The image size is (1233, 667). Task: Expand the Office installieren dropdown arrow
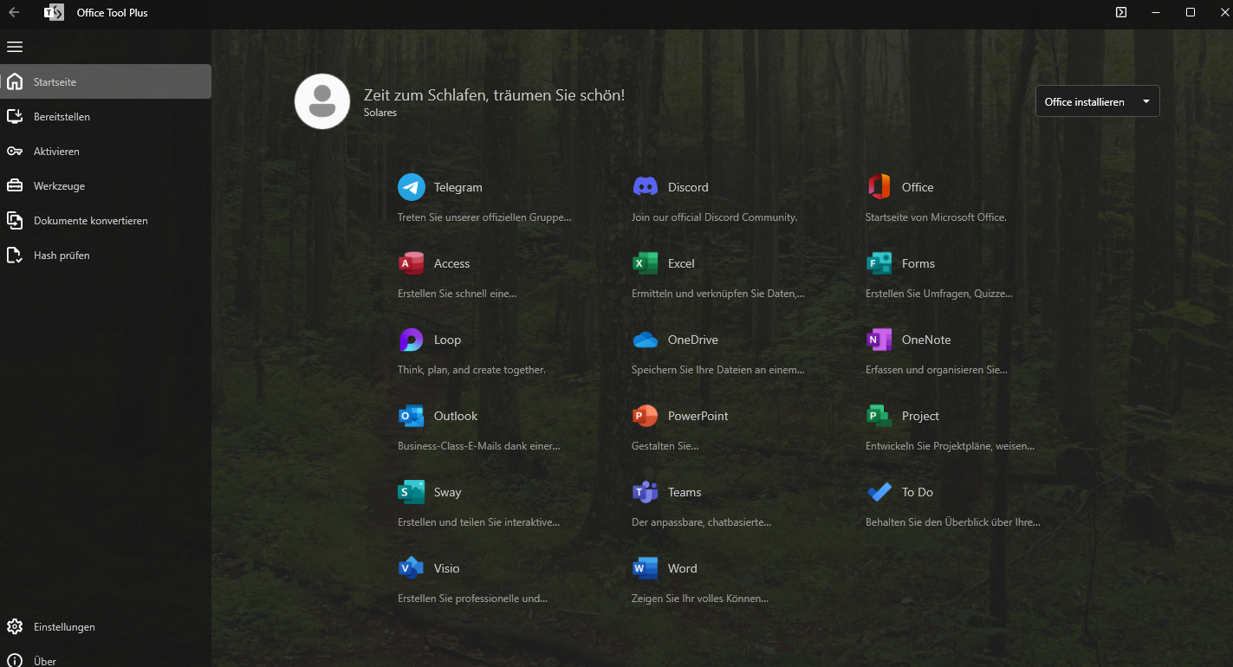(1146, 101)
